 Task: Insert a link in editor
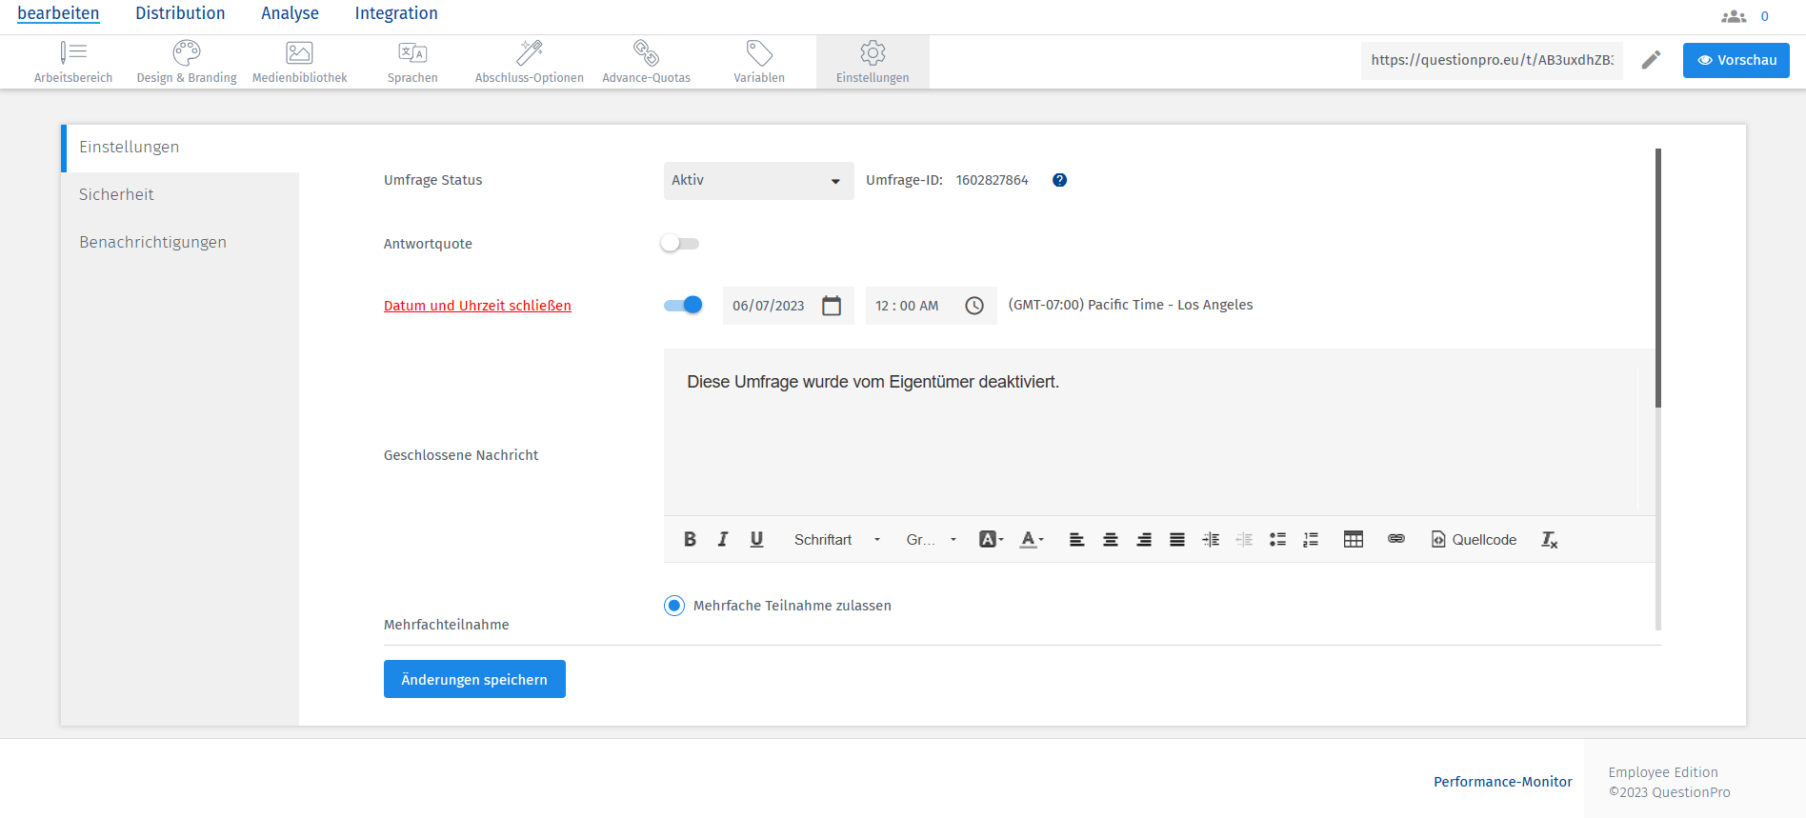tap(1396, 539)
